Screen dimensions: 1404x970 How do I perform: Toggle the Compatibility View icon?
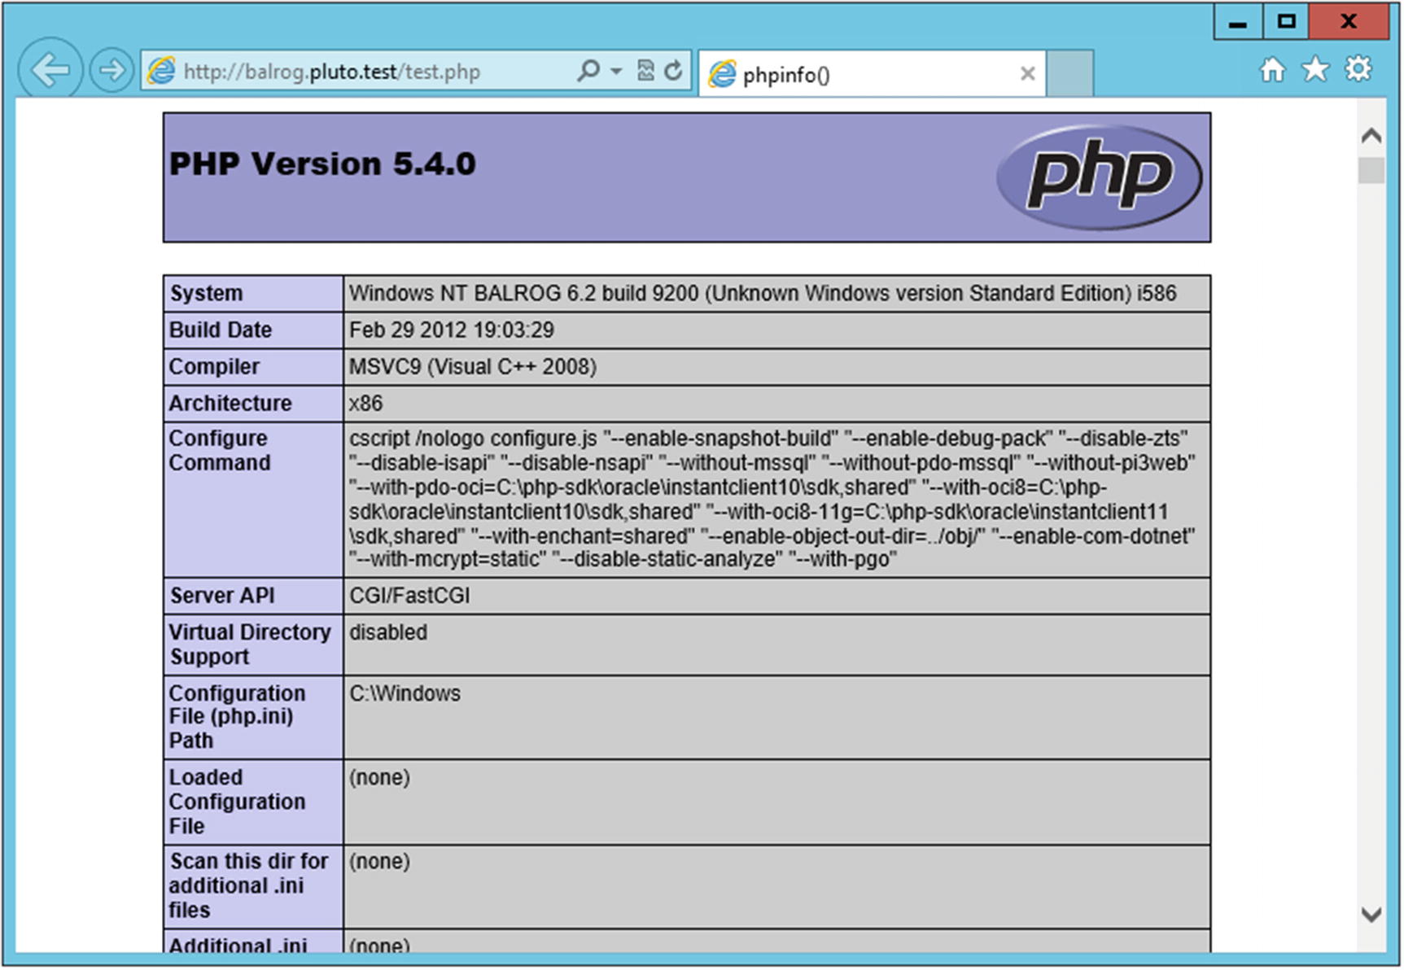tap(645, 71)
